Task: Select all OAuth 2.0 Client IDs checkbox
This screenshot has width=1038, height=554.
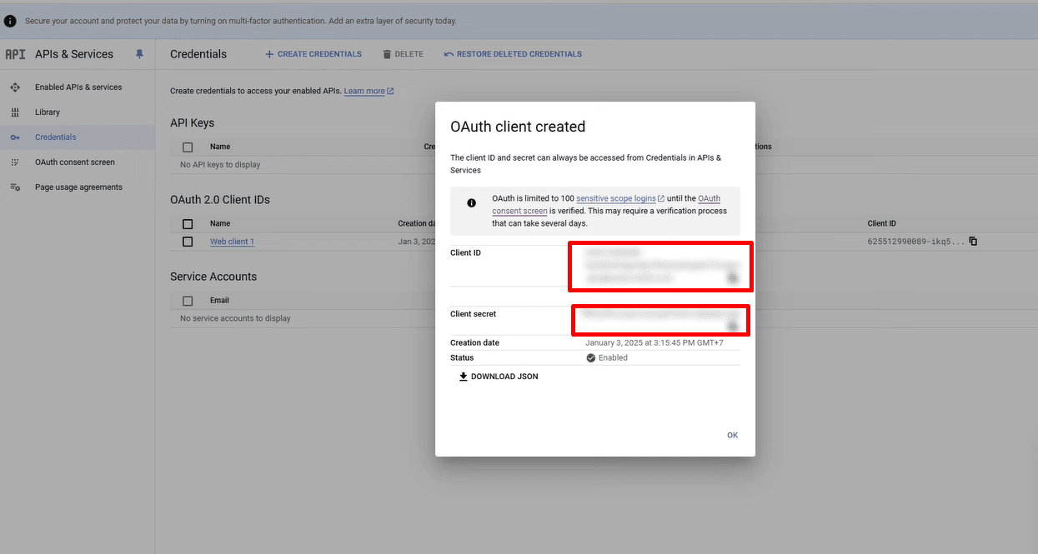Action: (188, 223)
